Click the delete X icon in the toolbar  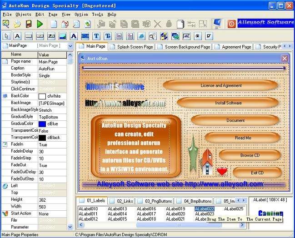[x=157, y=24]
